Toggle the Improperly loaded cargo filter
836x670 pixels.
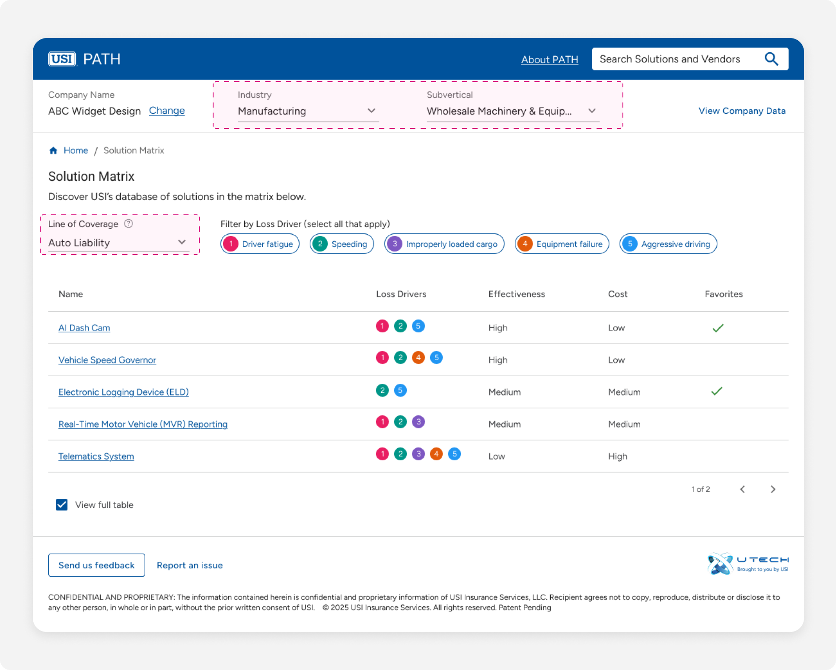(x=444, y=244)
